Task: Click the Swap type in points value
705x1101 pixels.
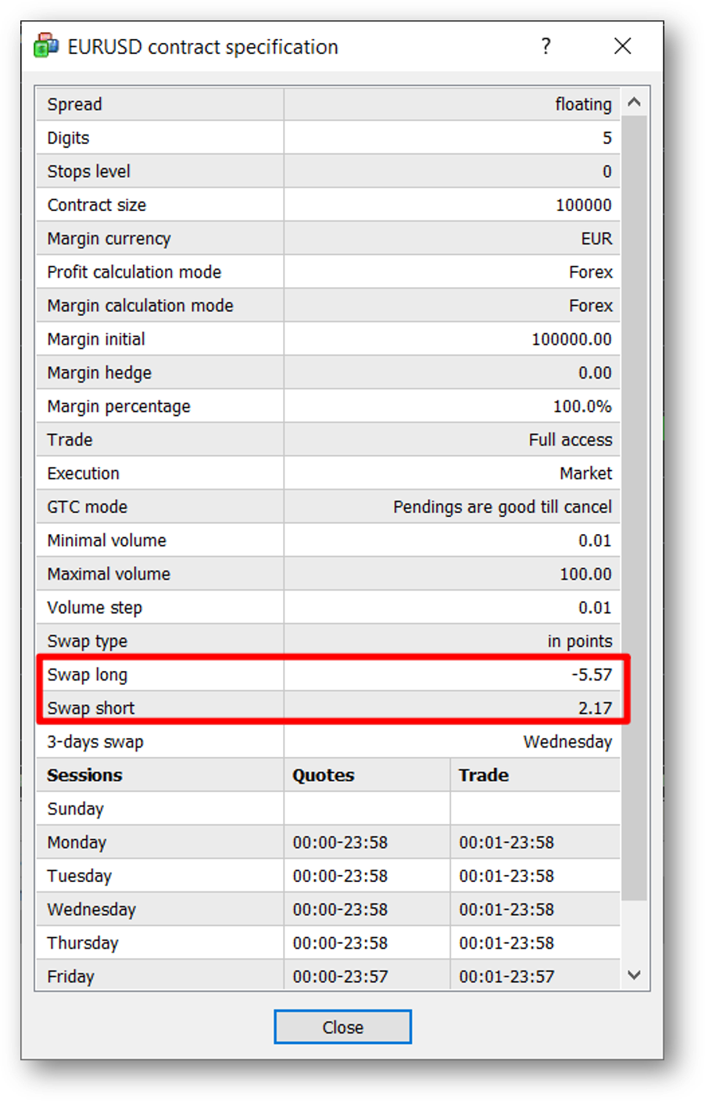Action: coord(580,641)
